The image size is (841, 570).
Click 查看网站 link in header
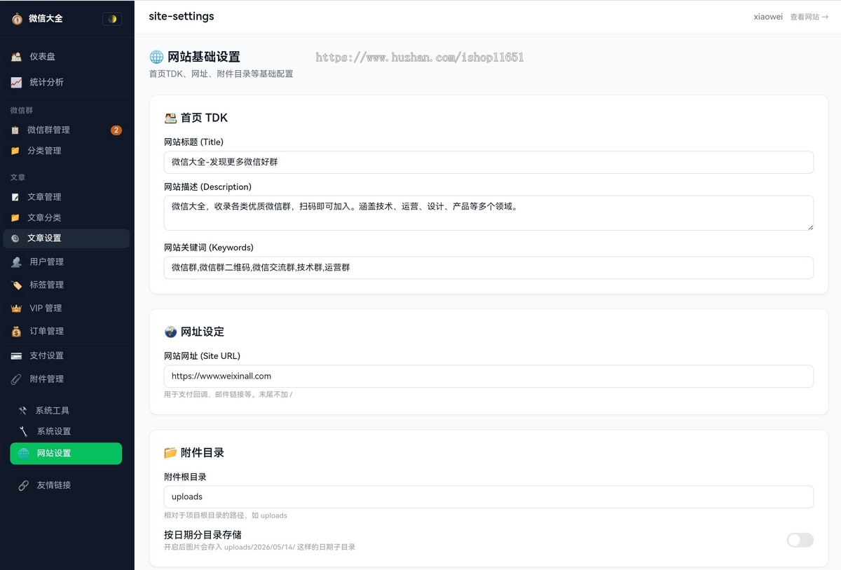[x=809, y=17]
